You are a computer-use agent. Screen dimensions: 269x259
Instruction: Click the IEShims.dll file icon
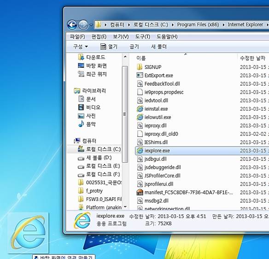click(140, 142)
